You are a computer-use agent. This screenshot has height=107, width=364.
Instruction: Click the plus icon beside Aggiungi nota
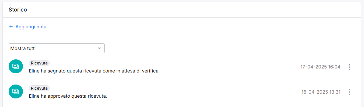[11, 27]
